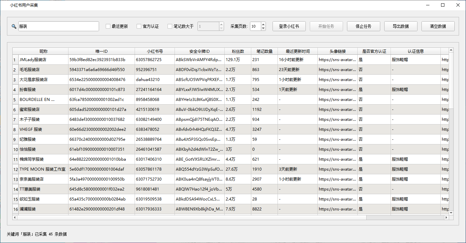This screenshot has width=466, height=243.
Task: Click the 登录小红书 button
Action: 289,27
